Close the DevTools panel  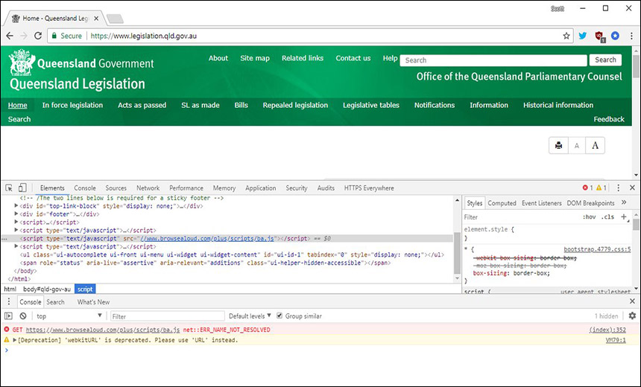632,188
